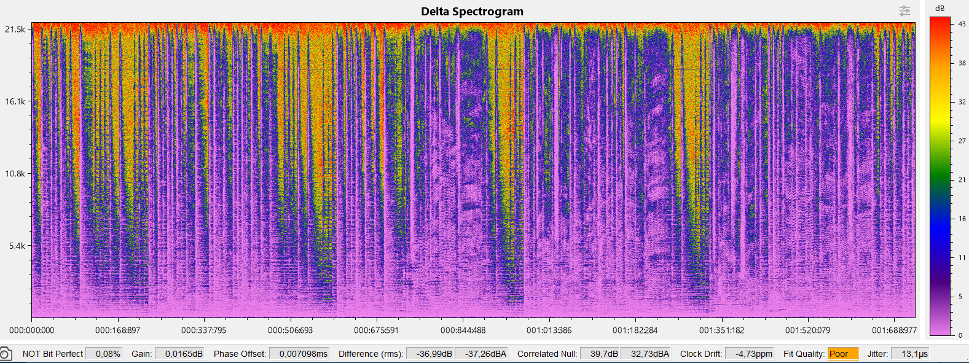Viewport: 969px width, 363px height.
Task: Click the 32 mark on dB scale
Action: coord(962,102)
